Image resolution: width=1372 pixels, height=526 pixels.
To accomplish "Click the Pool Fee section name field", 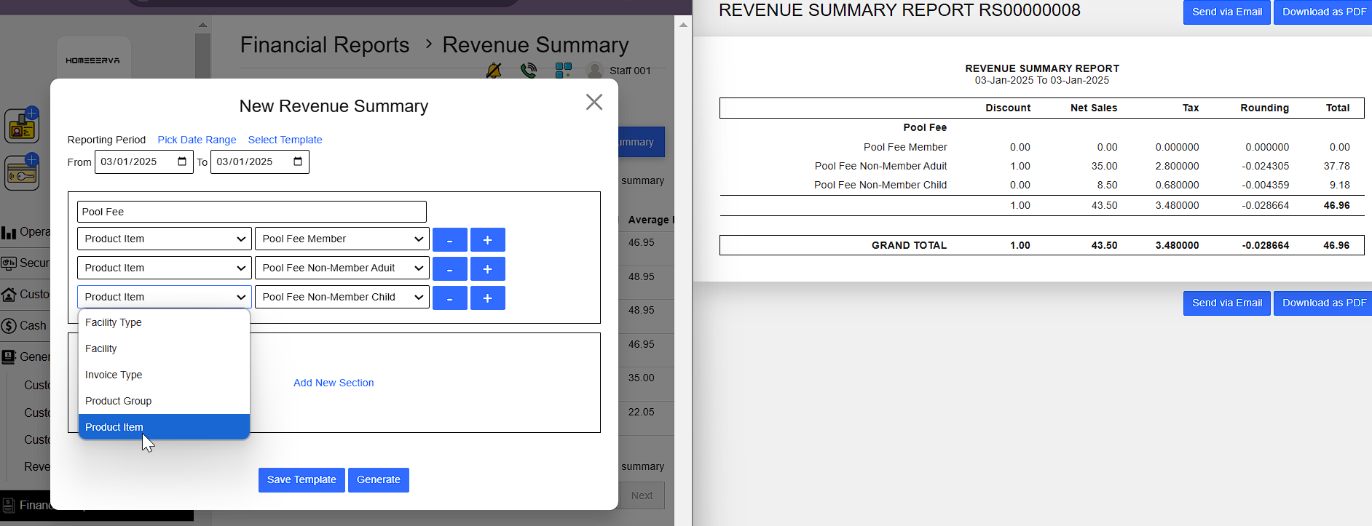I will click(251, 212).
